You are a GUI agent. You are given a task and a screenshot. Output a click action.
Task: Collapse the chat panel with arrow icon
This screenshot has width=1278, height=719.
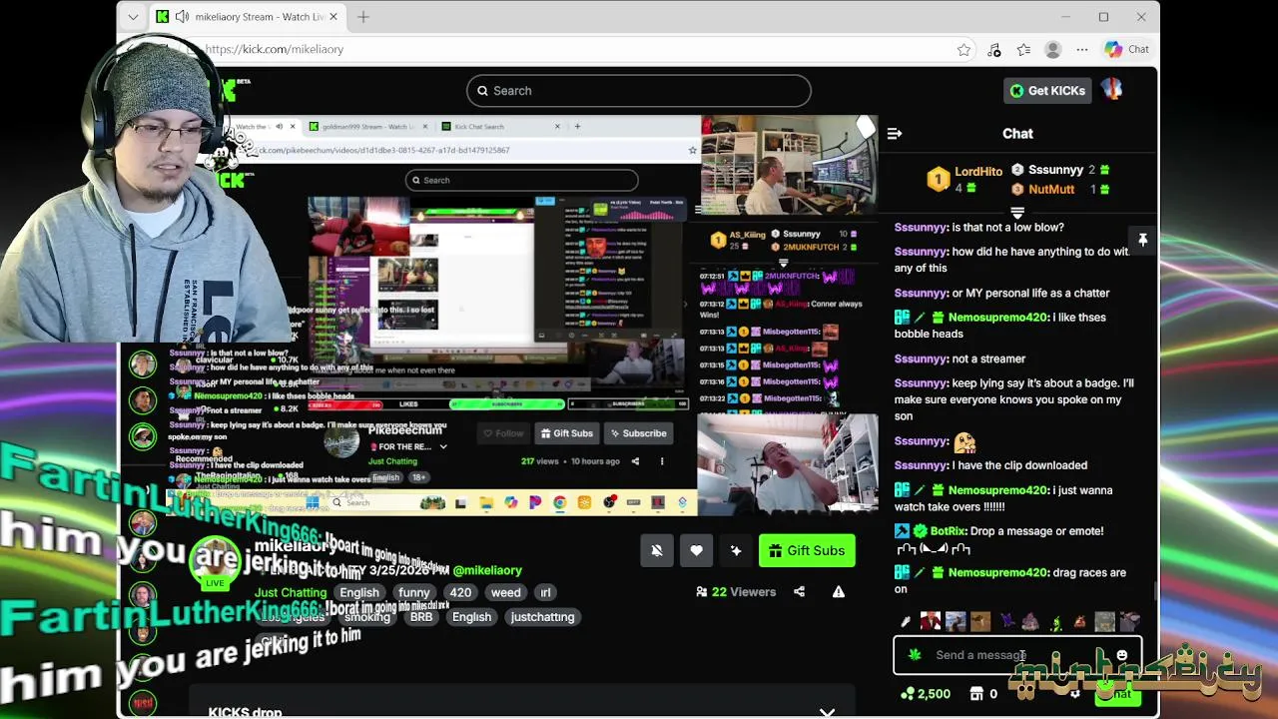point(895,133)
